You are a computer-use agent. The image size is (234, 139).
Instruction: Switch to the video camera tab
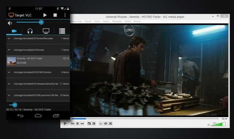click(14, 31)
